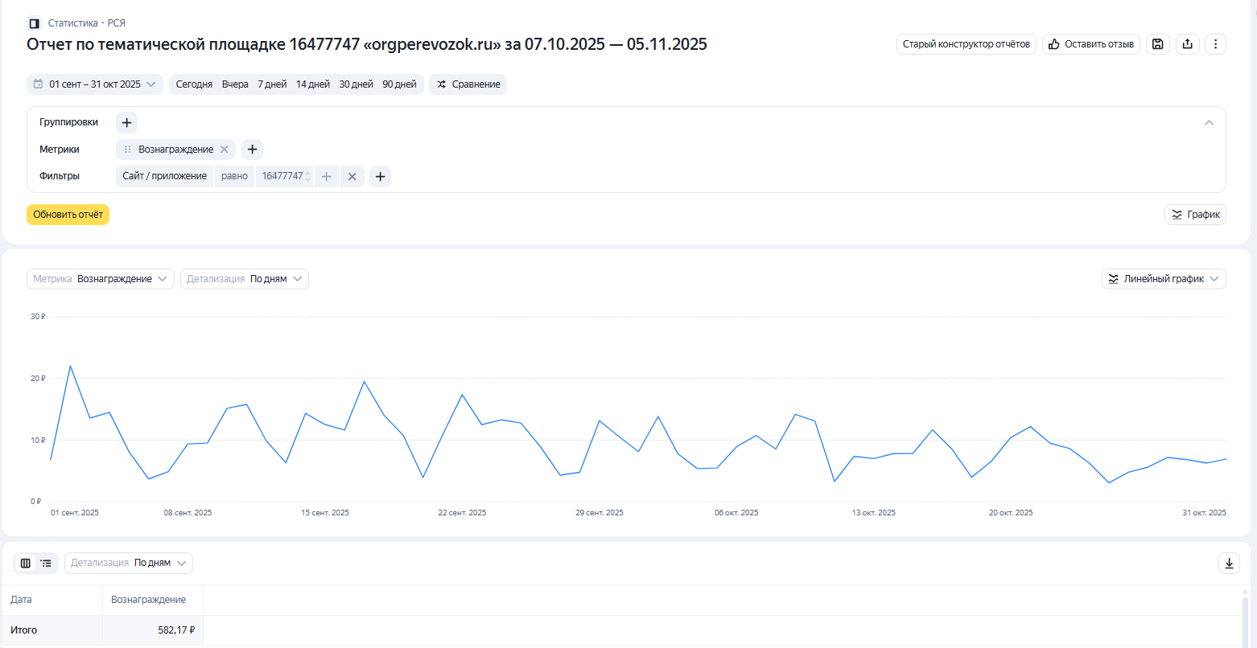Image resolution: width=1257 pixels, height=648 pixels.
Task: Collapse the report settings panel chevron
Action: (x=1209, y=123)
